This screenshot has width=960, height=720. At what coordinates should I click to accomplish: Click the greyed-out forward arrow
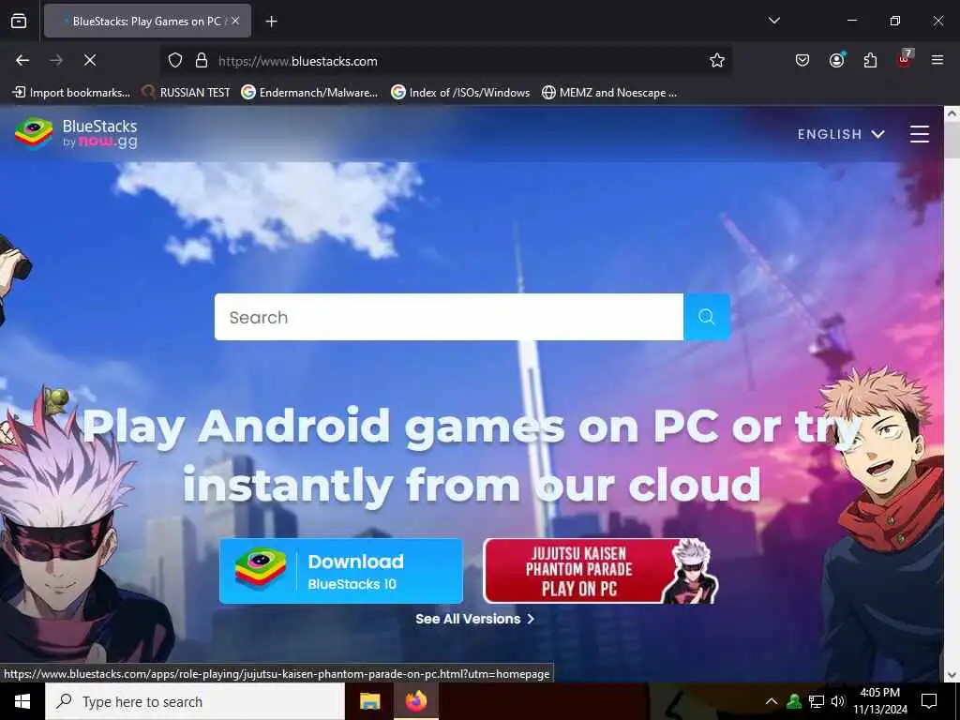pos(56,60)
